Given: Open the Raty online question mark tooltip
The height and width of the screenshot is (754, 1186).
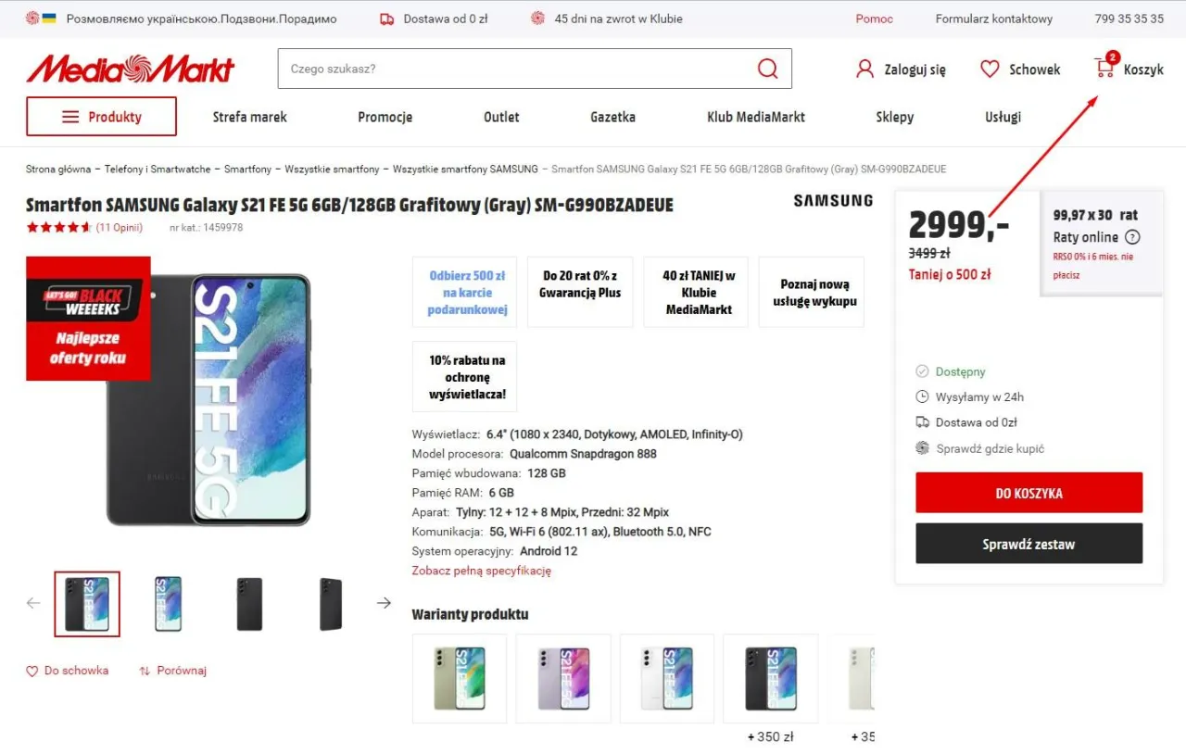Looking at the screenshot, I should pos(1132,237).
